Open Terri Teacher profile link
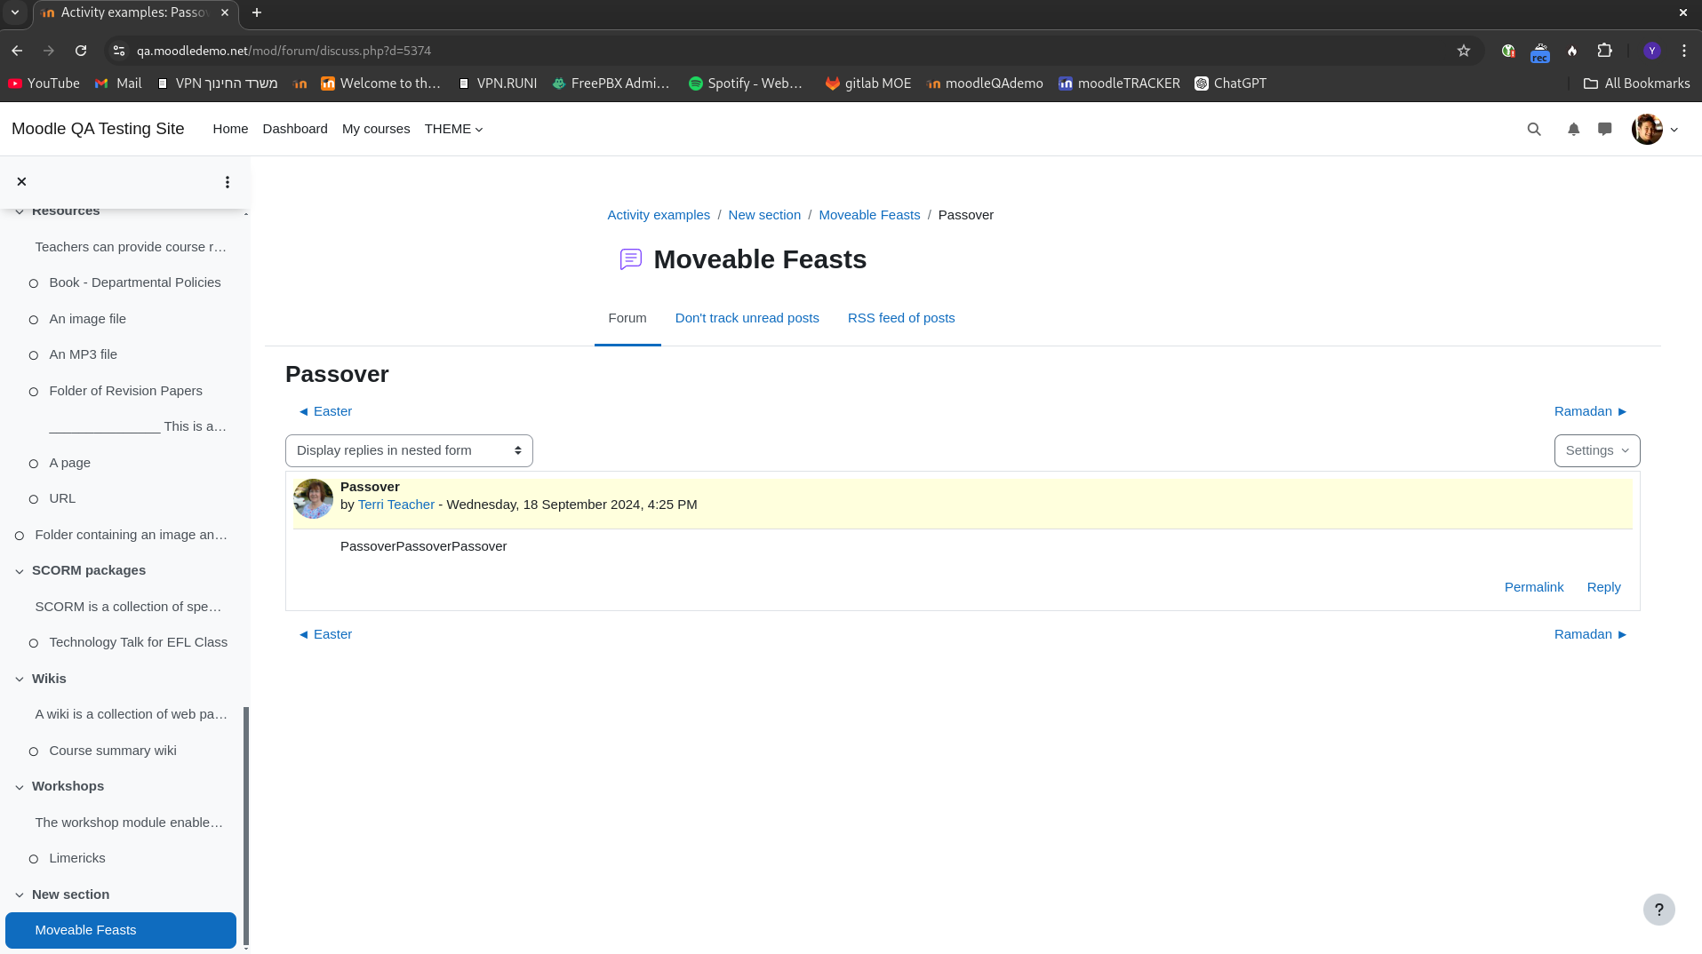 (x=396, y=505)
